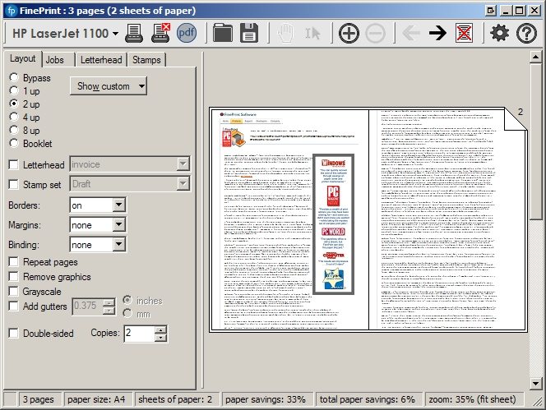Check the Remove graphics option
Image resolution: width=546 pixels, height=410 pixels.
(x=14, y=277)
